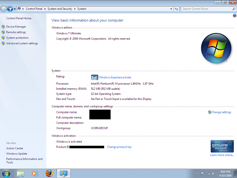The height and width of the screenshot is (178, 237).
Task: Click the Device Manager shield icon
Action: click(x=3, y=27)
